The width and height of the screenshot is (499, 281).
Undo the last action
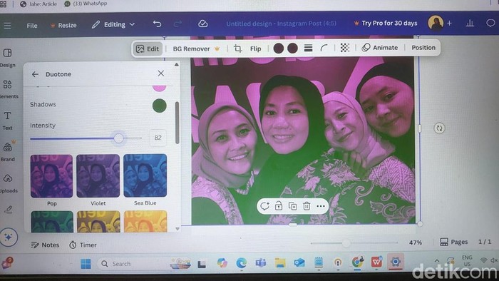pyautogui.click(x=158, y=24)
